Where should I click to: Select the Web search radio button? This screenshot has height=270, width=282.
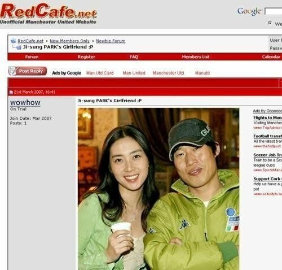pyautogui.click(x=270, y=23)
